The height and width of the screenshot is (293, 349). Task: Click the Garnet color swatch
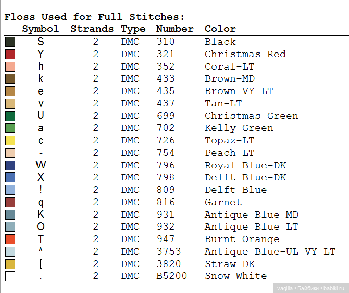[10, 203]
